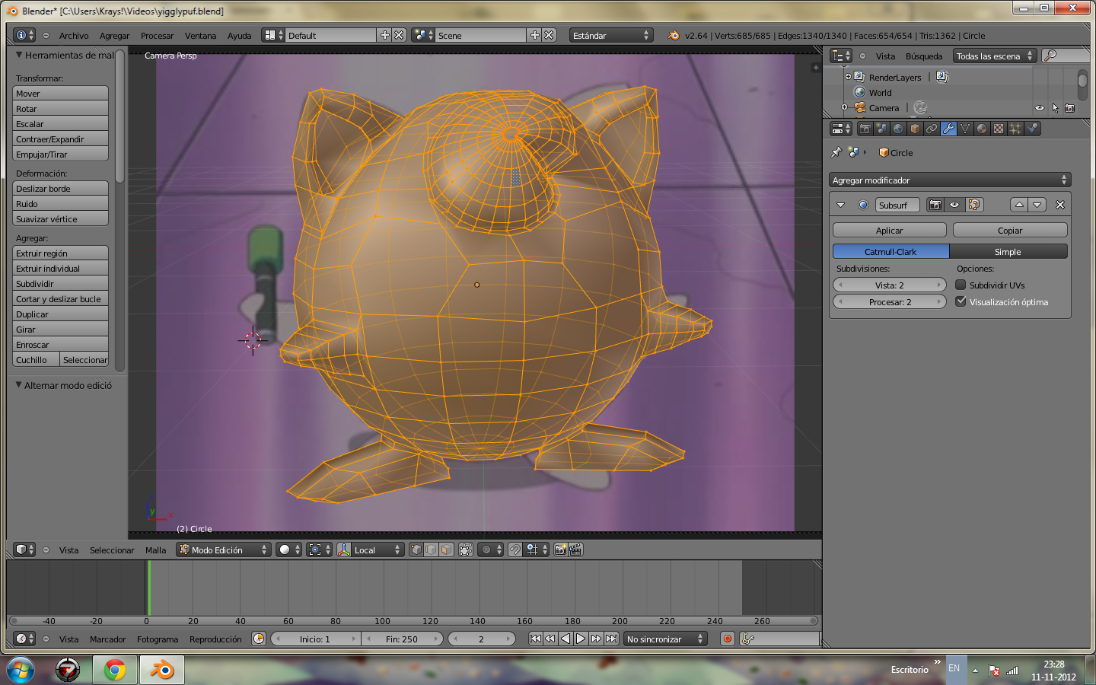Click the outliner search field

tap(1066, 56)
